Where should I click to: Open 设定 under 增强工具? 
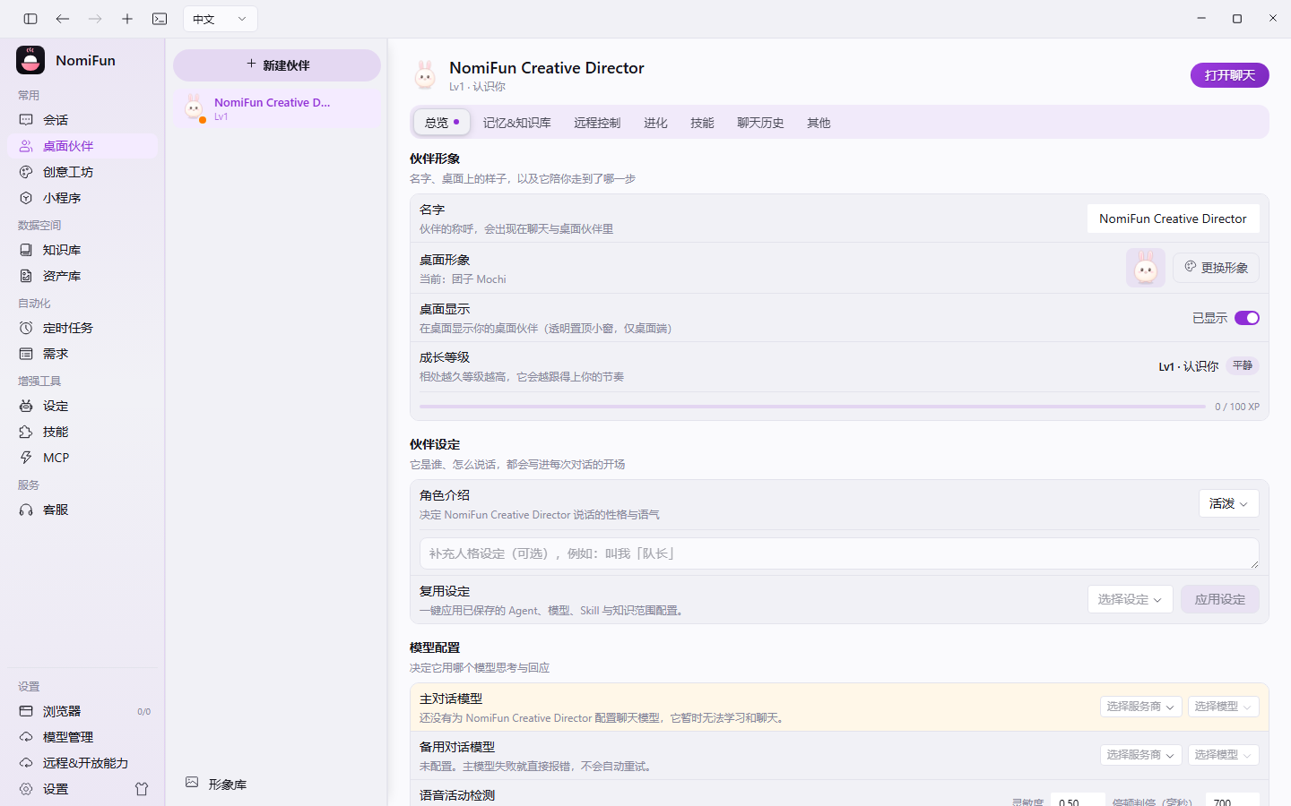point(82,406)
